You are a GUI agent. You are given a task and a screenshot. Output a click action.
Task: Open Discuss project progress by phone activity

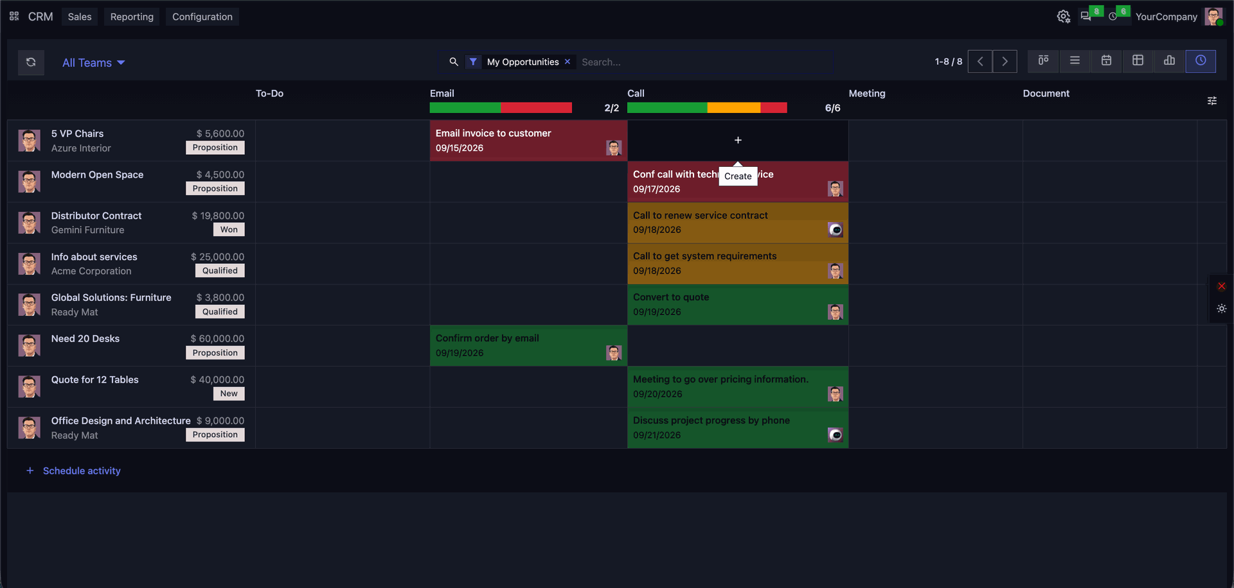[738, 428]
